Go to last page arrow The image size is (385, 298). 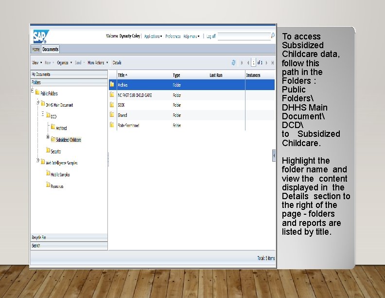coord(273,63)
